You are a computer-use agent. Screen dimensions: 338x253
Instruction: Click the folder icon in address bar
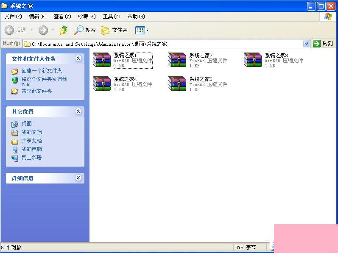[x=27, y=44]
